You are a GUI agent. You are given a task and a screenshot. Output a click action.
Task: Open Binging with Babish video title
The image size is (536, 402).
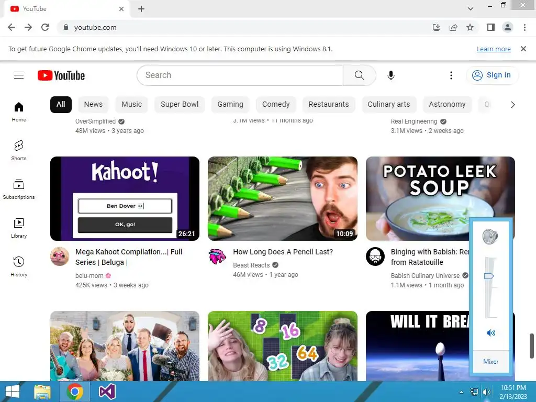pos(430,257)
